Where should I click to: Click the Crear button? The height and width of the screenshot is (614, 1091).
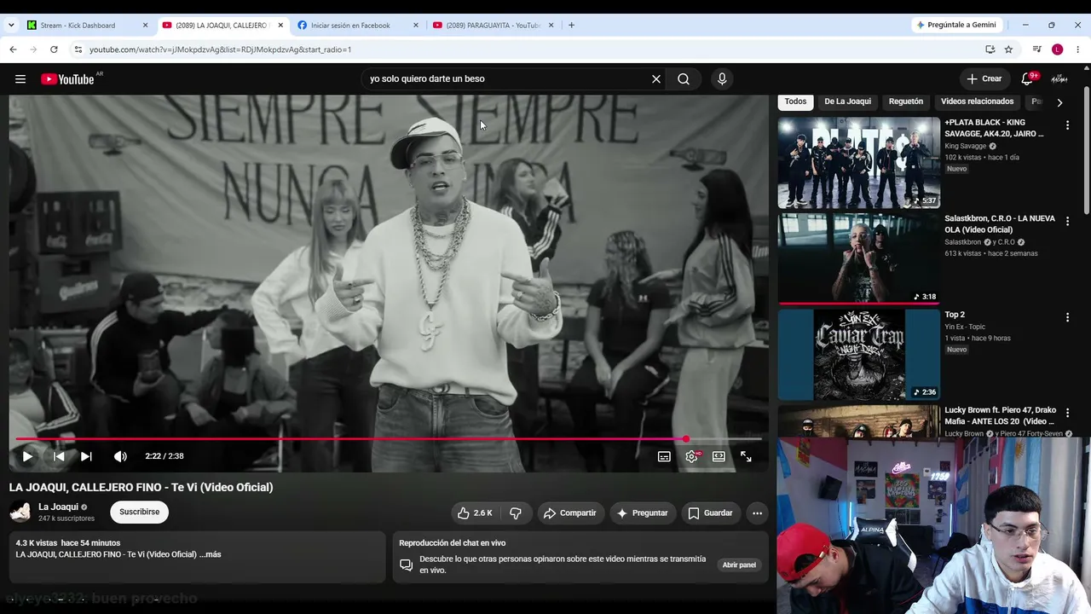click(984, 78)
